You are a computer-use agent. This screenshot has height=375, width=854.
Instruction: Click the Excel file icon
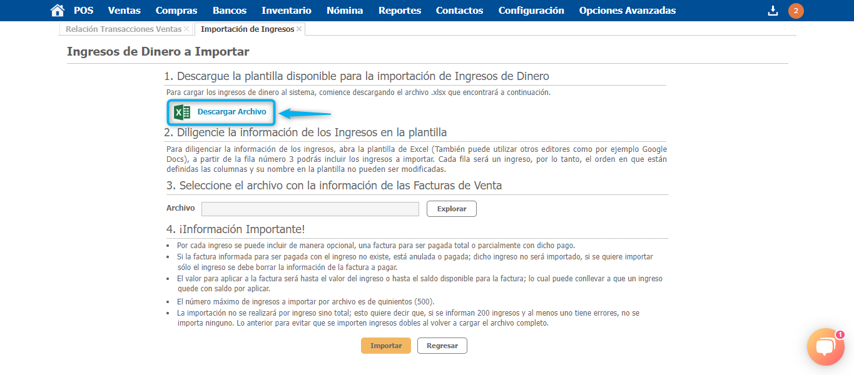[x=182, y=112]
